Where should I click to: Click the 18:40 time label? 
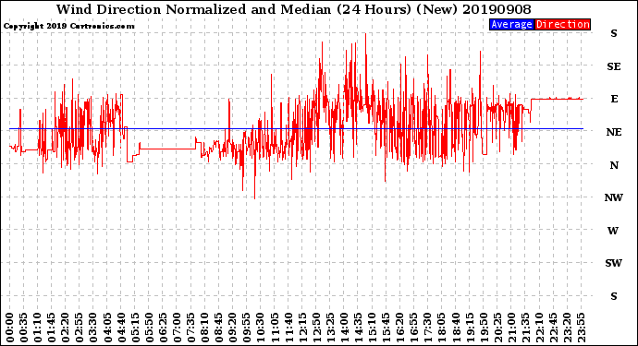pyautogui.click(x=455, y=328)
